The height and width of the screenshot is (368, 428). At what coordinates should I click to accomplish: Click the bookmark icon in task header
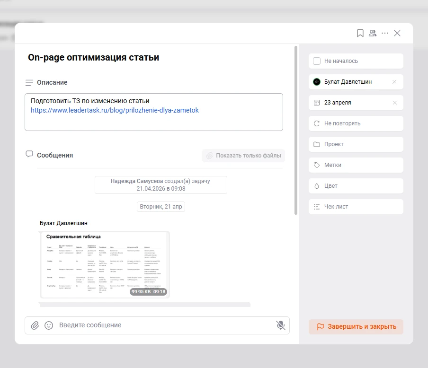click(x=360, y=33)
